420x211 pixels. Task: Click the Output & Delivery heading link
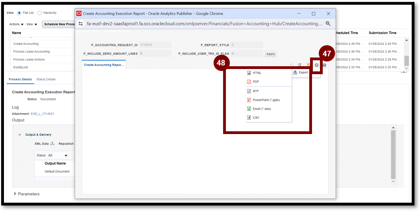[38, 135]
